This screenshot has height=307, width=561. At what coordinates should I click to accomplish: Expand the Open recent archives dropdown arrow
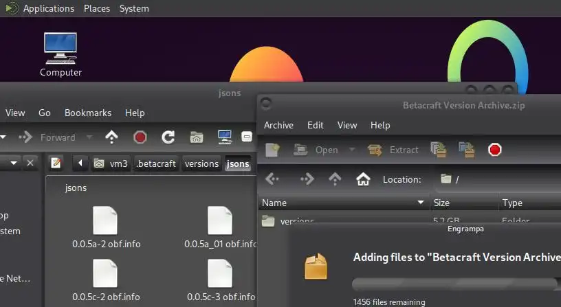point(352,150)
